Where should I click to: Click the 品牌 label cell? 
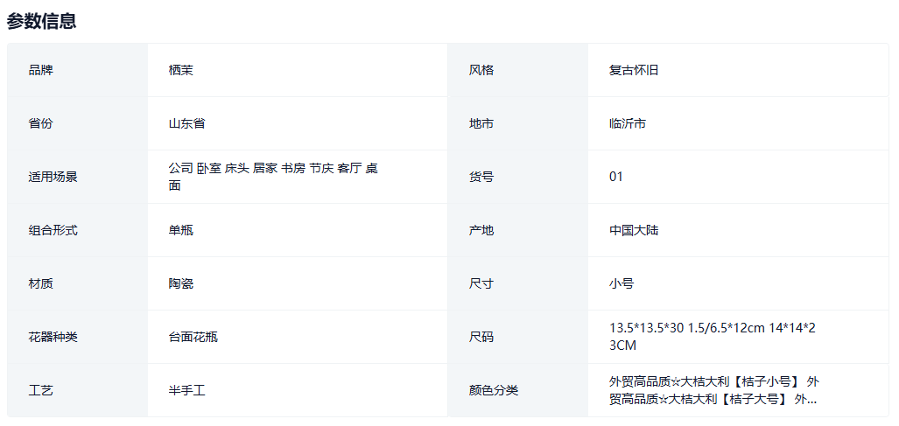pos(40,70)
